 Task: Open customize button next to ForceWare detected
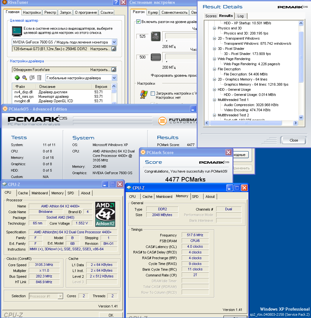[114, 70]
